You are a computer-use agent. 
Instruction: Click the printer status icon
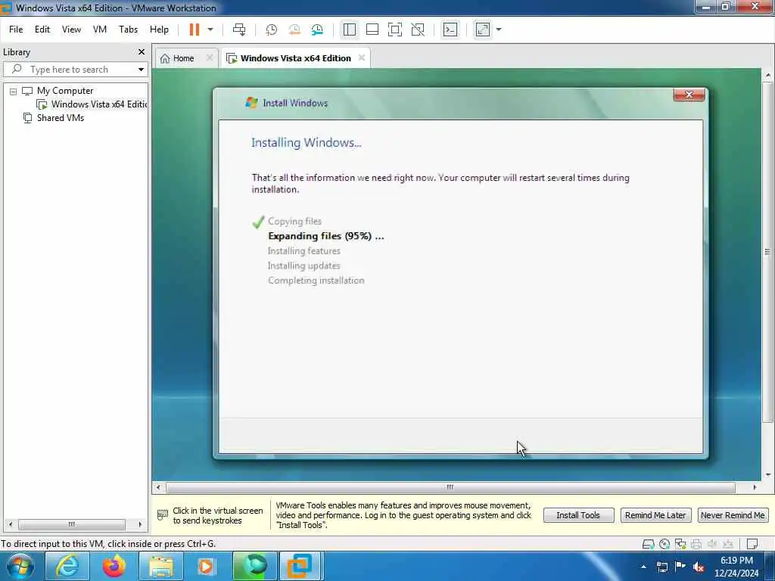click(x=696, y=545)
